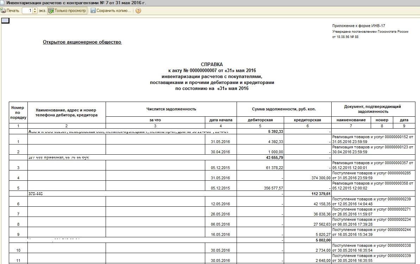The height and width of the screenshot is (264, 420).
Task: Click the Только просмотр pencil icon
Action: [51, 11]
